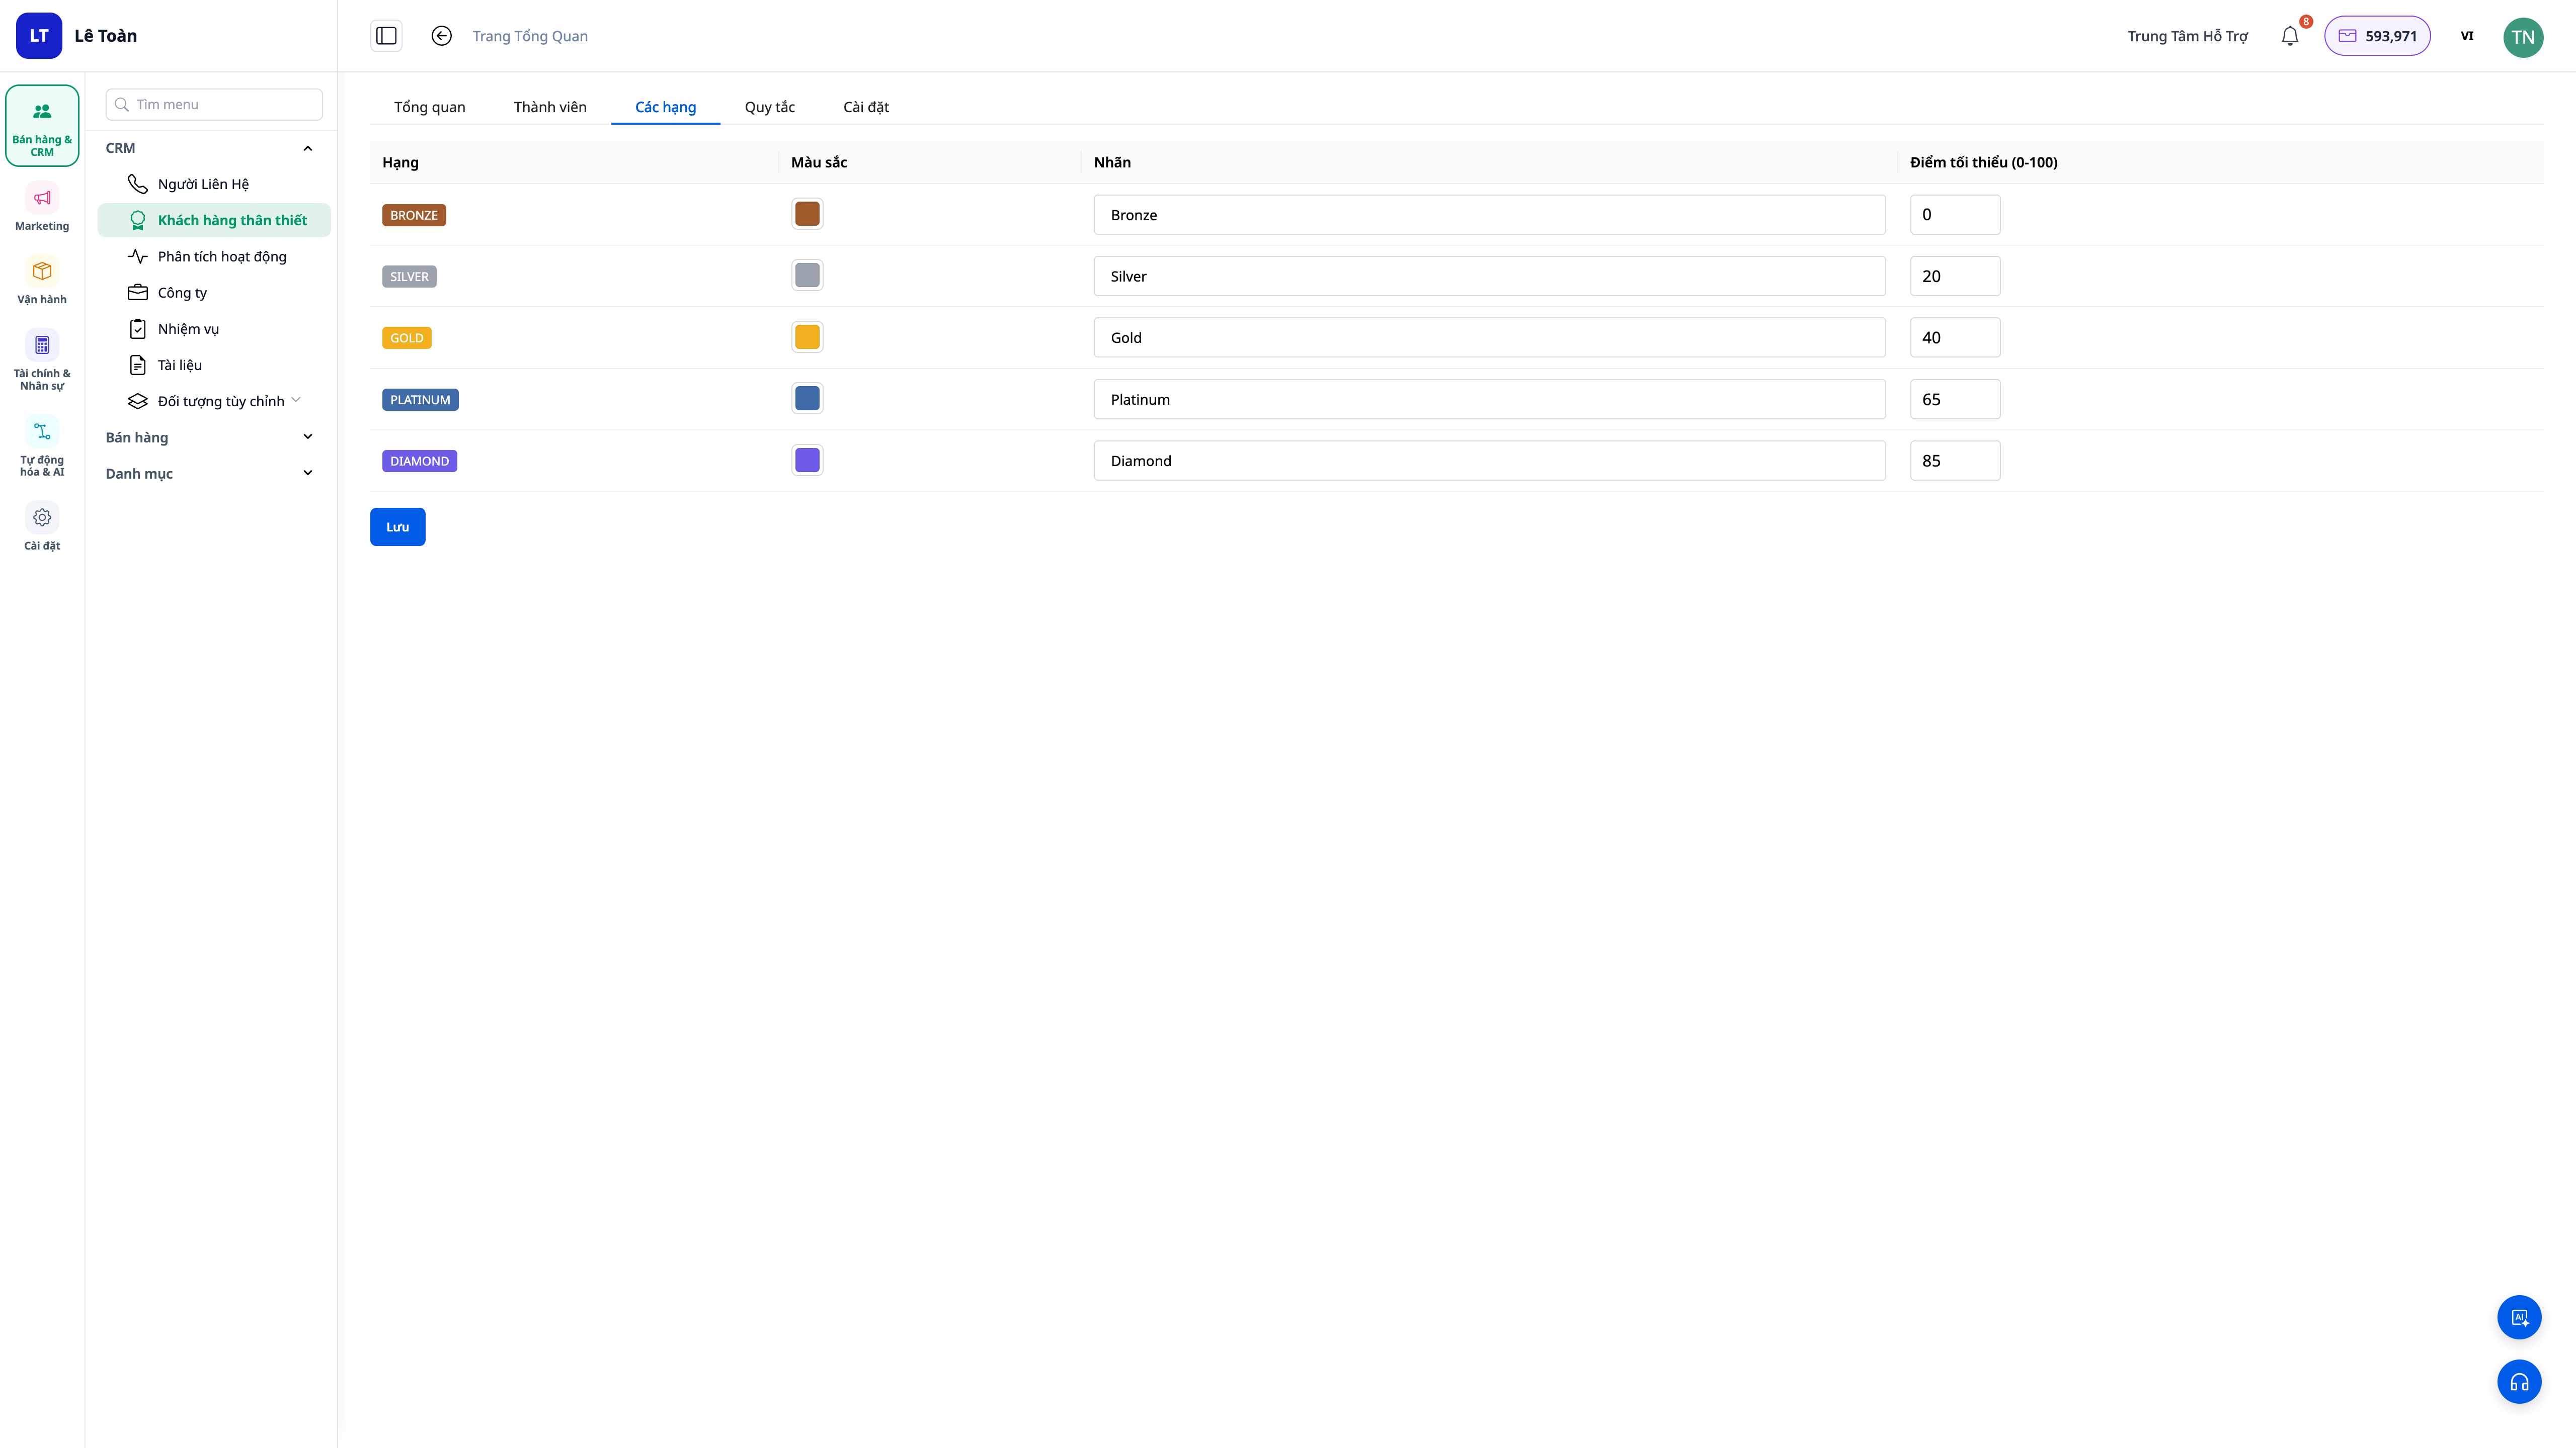Click Diamond minimum points field showing 85
Viewport: 2576px width, 1448px height.
pyautogui.click(x=1955, y=461)
